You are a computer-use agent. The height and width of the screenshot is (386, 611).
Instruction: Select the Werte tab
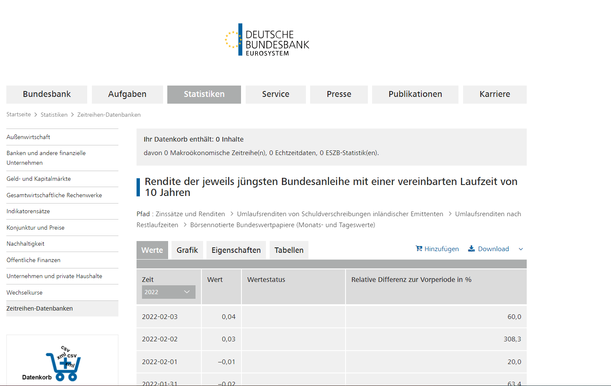[152, 250]
